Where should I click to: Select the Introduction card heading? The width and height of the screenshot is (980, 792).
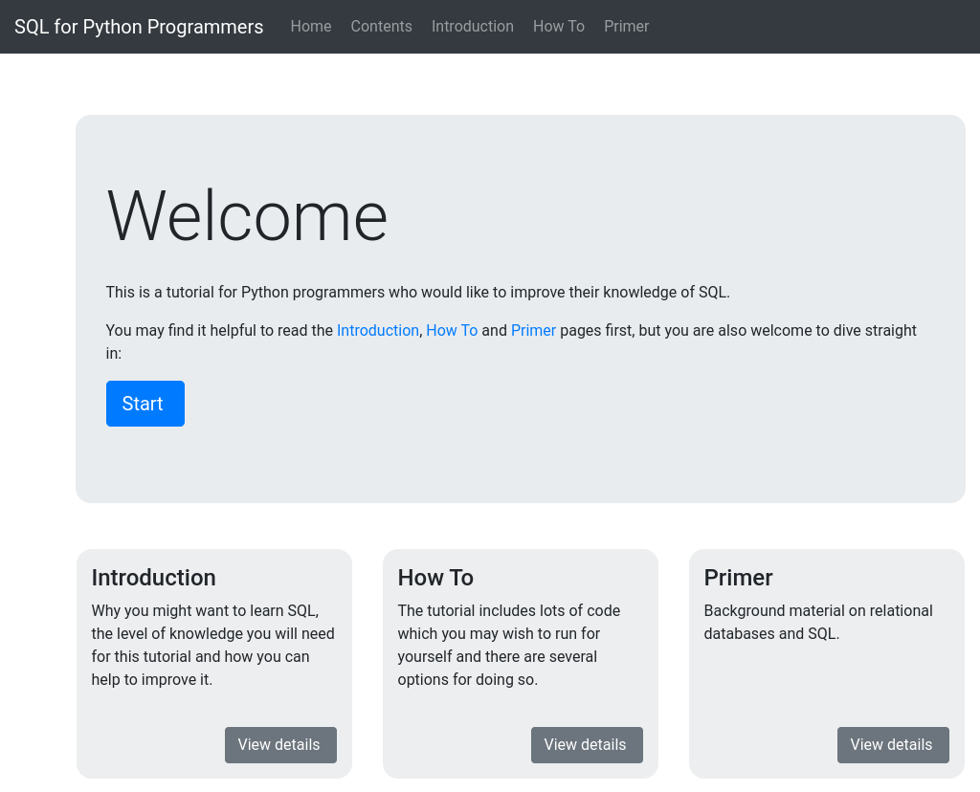153,578
